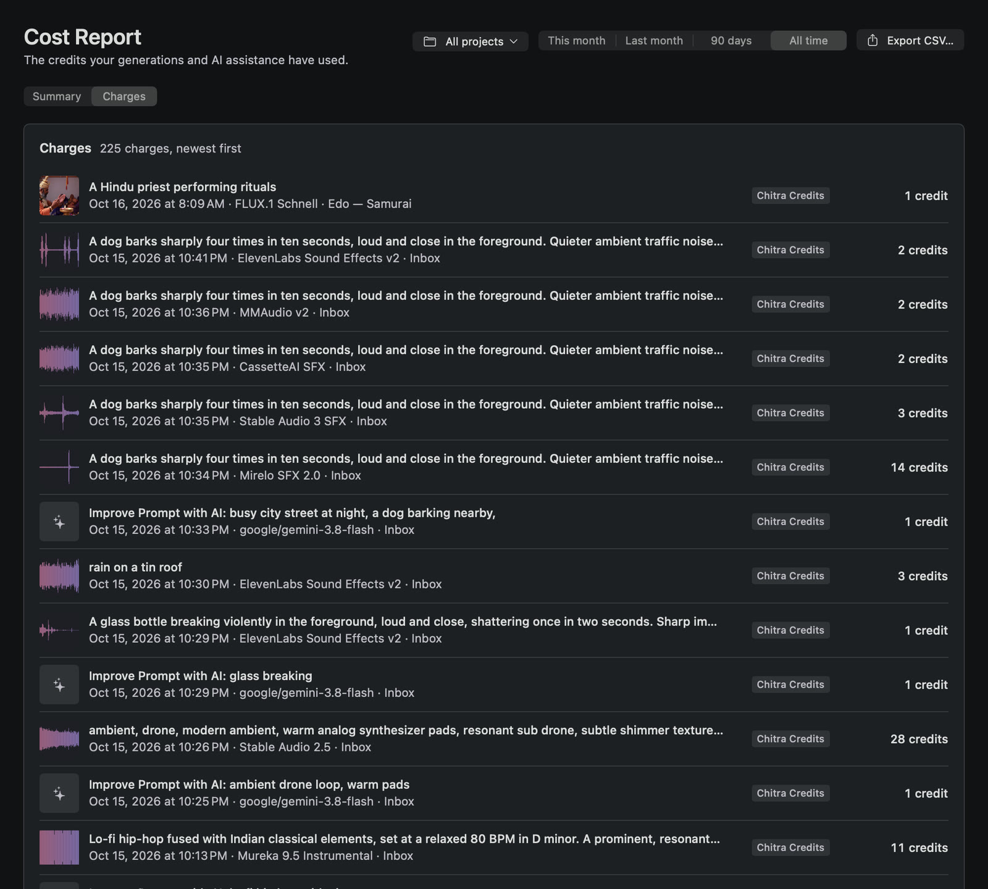Image resolution: width=988 pixels, height=889 pixels.
Task: Open the rain on a tin roof charge
Action: pyautogui.click(x=494, y=576)
